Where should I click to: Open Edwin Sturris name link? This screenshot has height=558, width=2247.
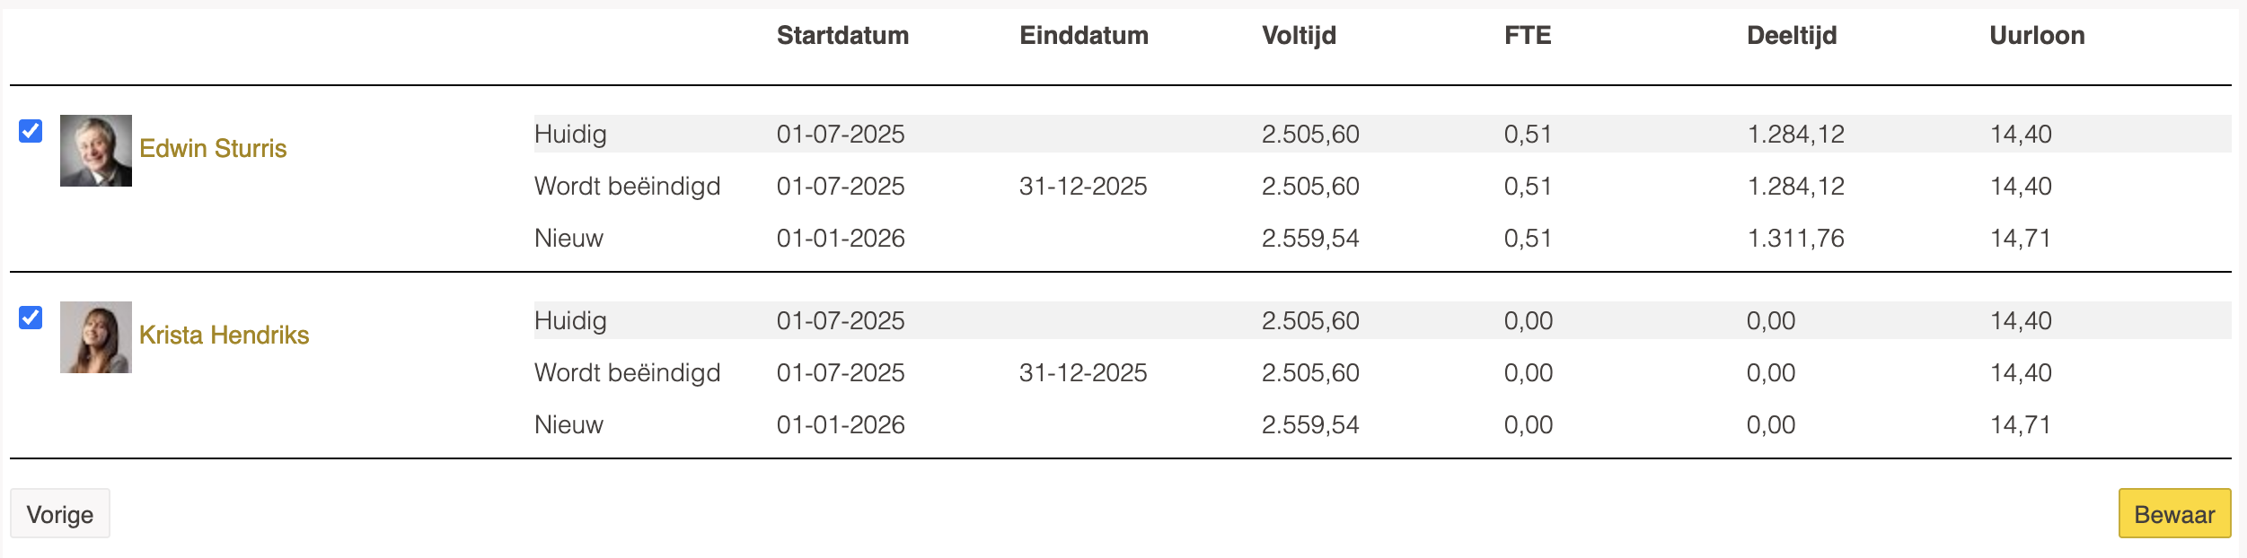tap(213, 148)
